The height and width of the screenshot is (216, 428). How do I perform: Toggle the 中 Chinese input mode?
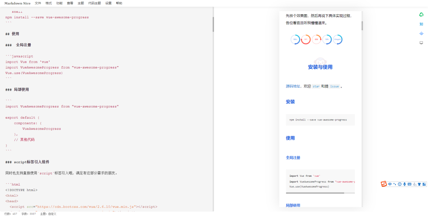(x=390, y=184)
